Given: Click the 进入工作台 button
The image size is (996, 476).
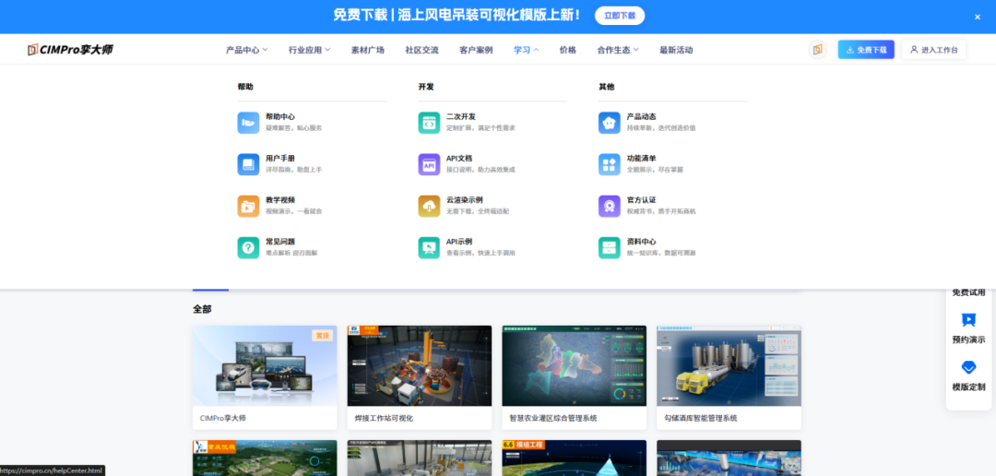Looking at the screenshot, I should (x=933, y=50).
